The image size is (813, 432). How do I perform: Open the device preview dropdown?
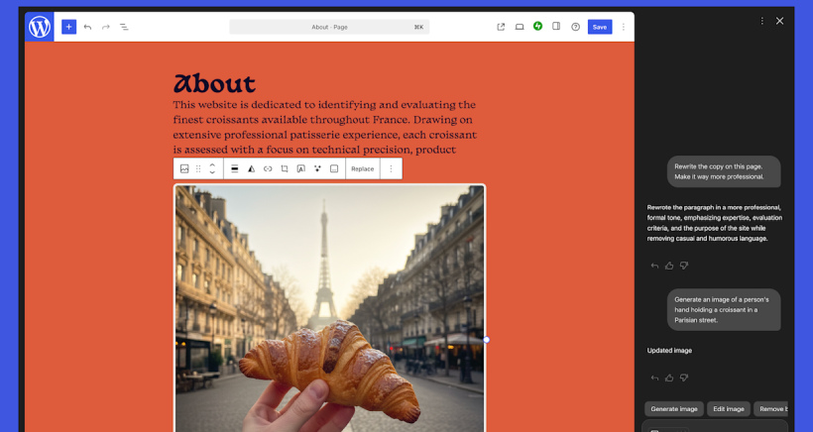pos(520,27)
